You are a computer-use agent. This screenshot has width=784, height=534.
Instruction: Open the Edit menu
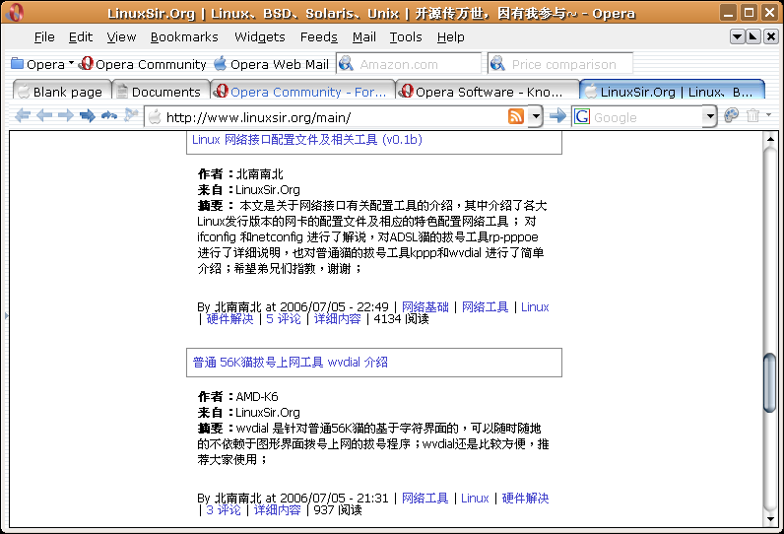(81, 37)
